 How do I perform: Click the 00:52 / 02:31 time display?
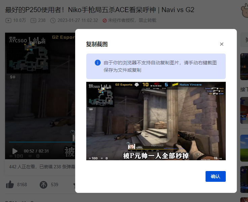click(36, 151)
